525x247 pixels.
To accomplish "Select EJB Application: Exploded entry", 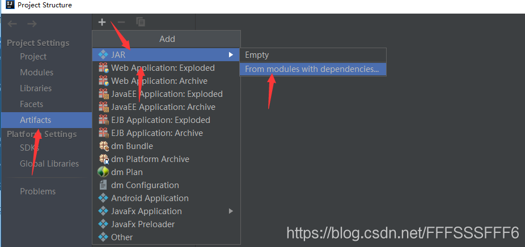I will tap(166, 120).
